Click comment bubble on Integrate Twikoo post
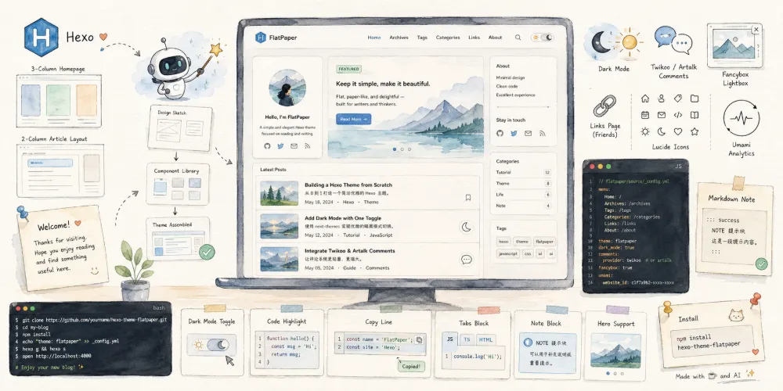The image size is (783, 391). click(x=467, y=260)
